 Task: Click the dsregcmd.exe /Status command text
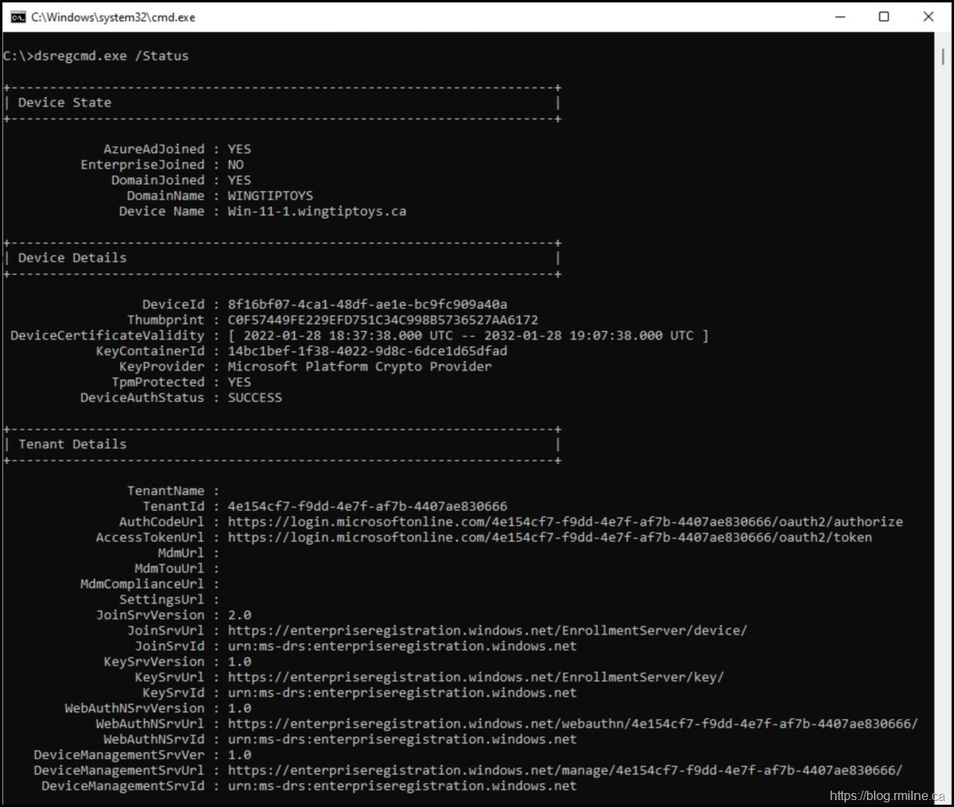click(x=111, y=56)
